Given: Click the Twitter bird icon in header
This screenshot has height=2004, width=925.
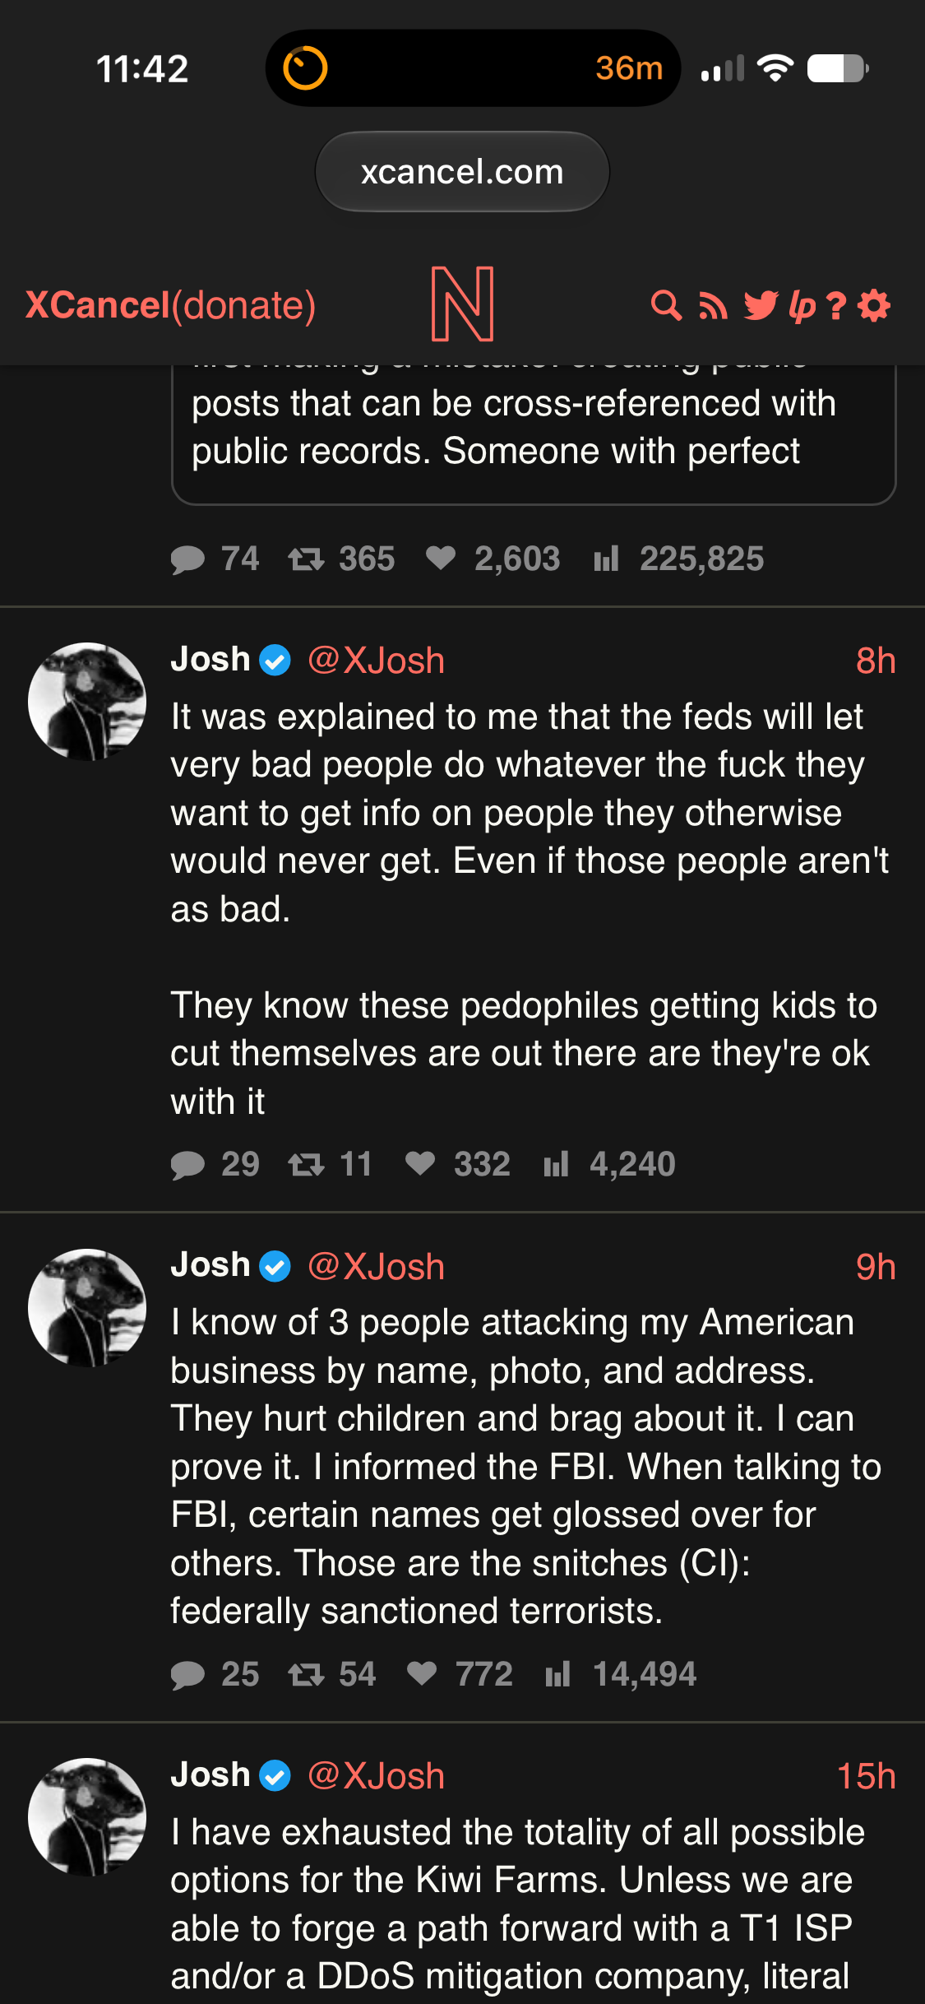Looking at the screenshot, I should pyautogui.click(x=761, y=305).
